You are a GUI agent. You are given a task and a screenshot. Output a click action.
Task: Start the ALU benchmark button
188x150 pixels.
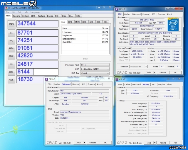point(11,33)
